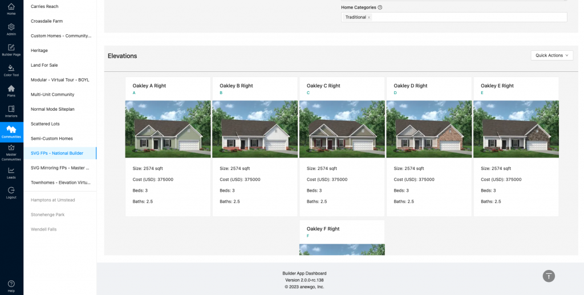Click the Oakley C Right title

[x=323, y=86]
